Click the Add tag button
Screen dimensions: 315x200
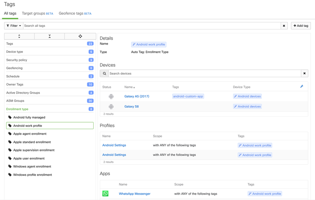[301, 26]
